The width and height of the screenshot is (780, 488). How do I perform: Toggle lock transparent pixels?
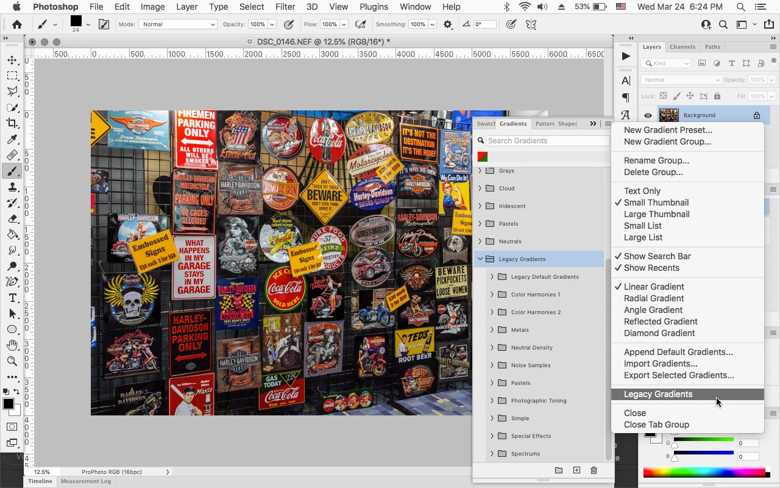tap(664, 96)
